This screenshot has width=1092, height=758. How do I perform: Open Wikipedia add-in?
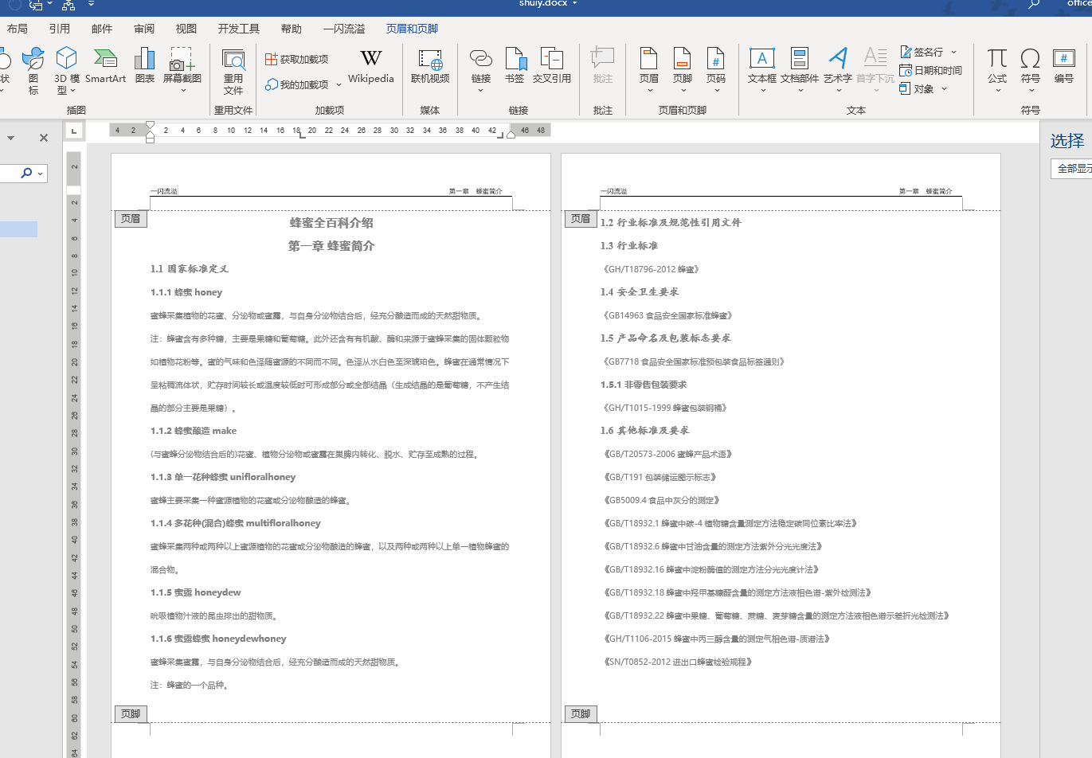[370, 66]
